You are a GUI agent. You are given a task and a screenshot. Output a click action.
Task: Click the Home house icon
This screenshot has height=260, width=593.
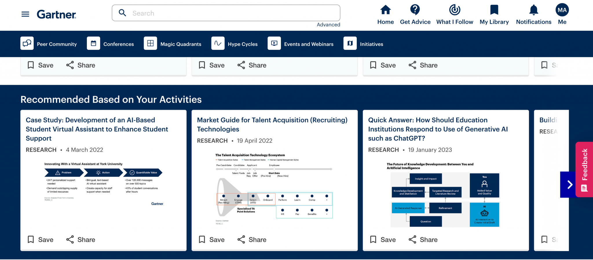tap(385, 10)
